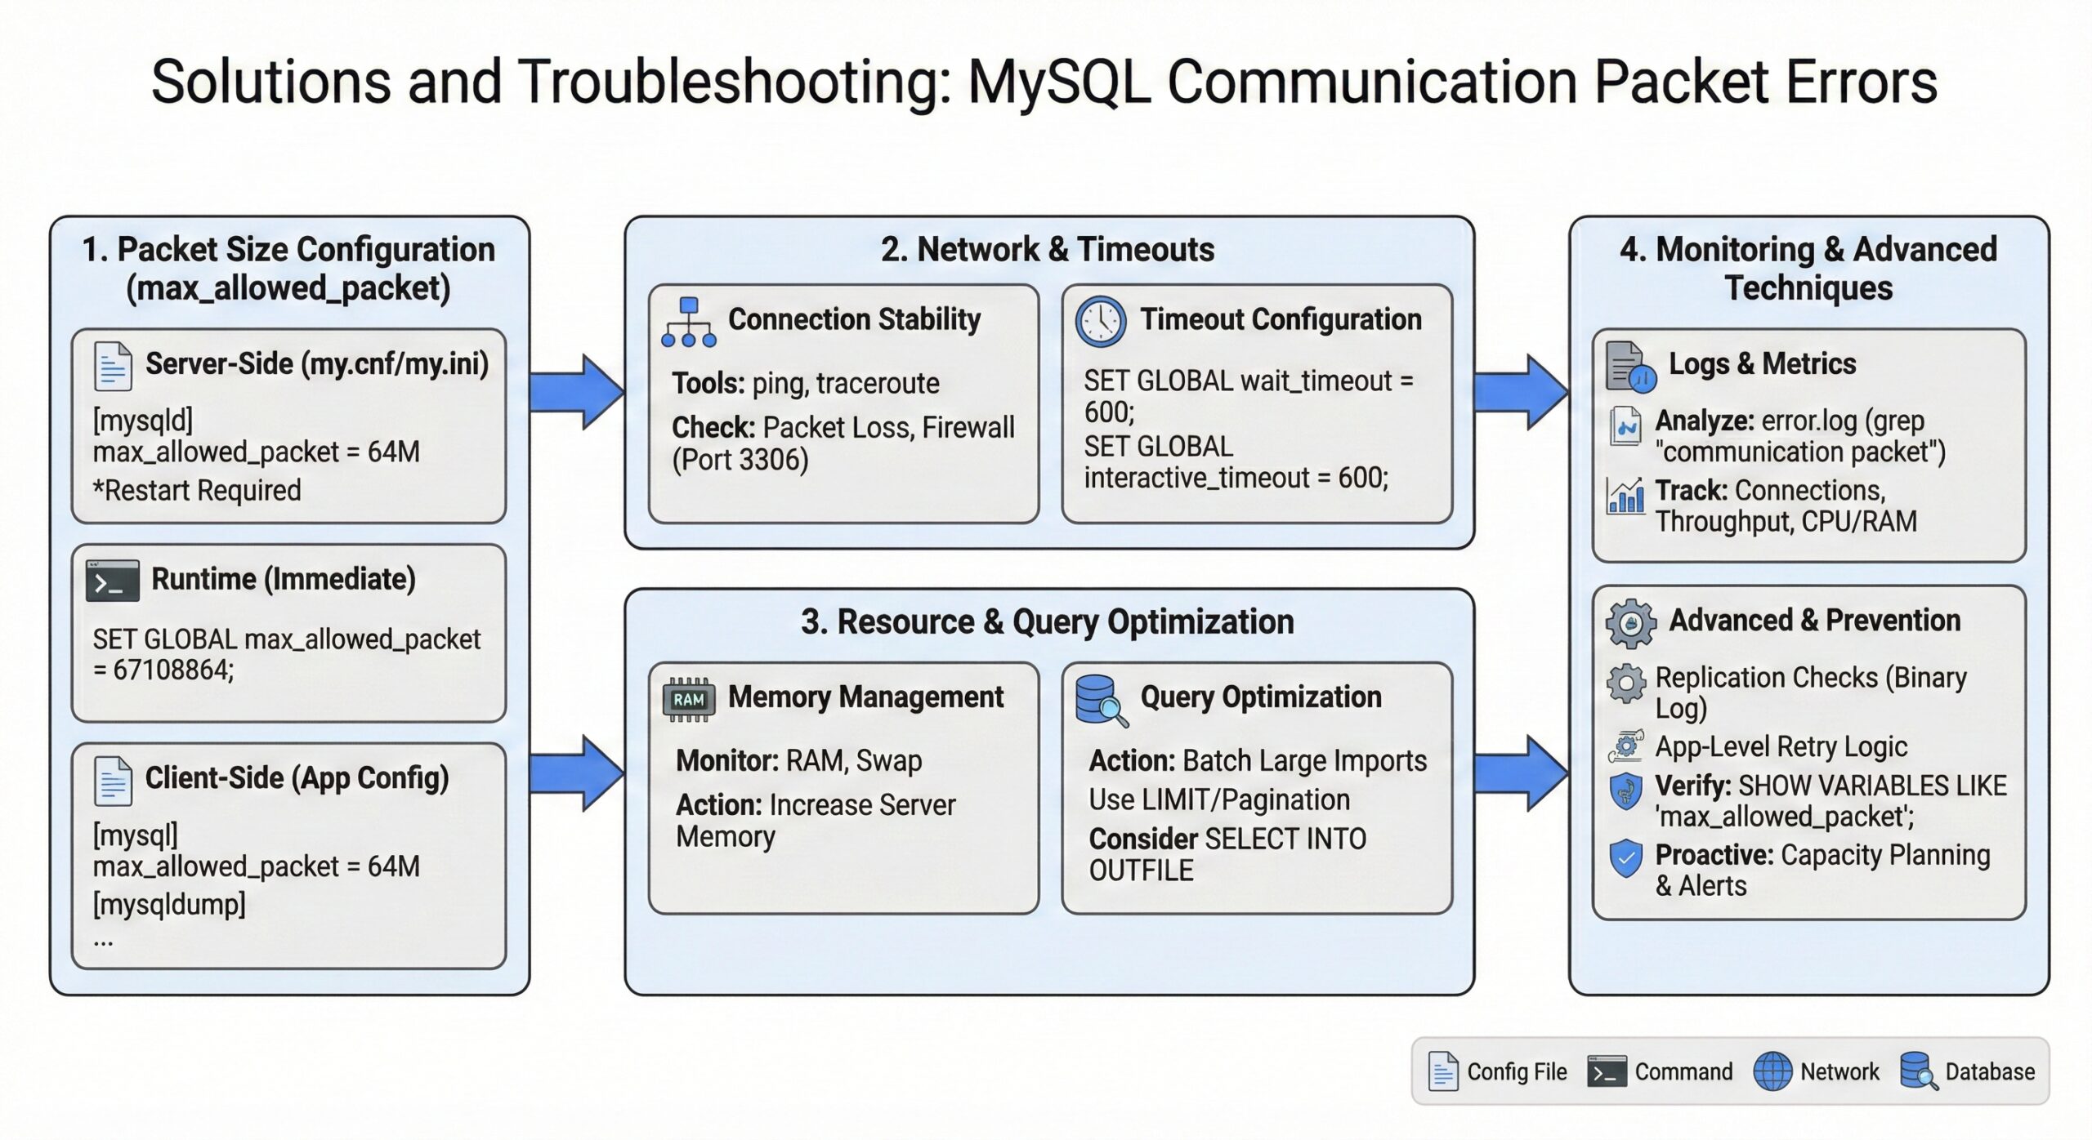2092x1140 pixels.
Task: Select the Config File legend entry
Action: coord(1500,1071)
